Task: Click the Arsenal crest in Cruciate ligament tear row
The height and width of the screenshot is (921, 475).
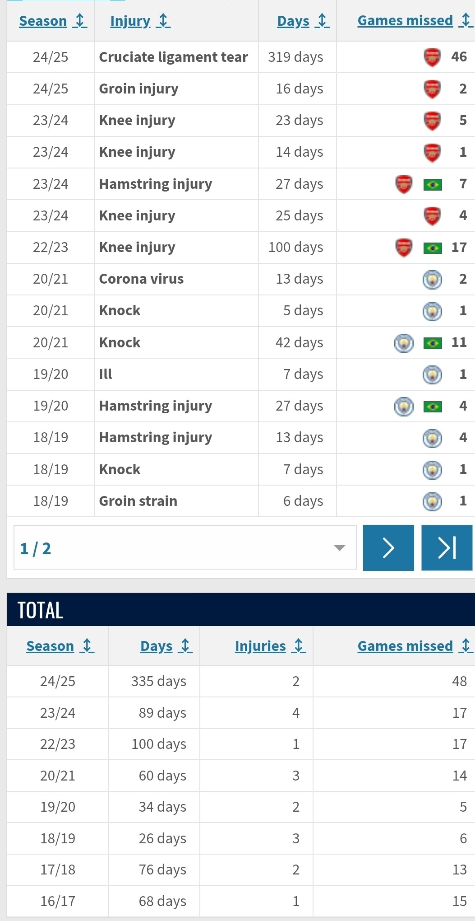Action: (432, 57)
